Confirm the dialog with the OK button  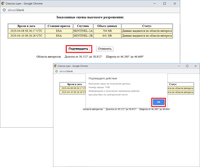(x=158, y=102)
